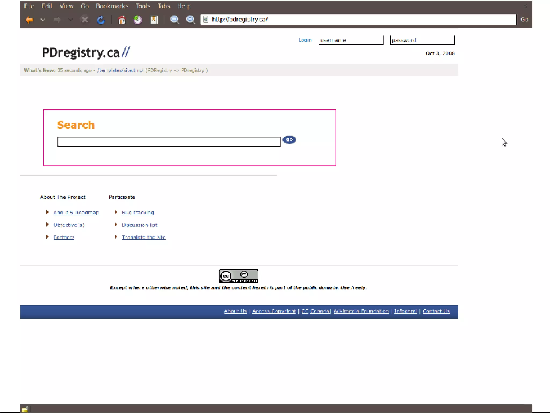The height and width of the screenshot is (413, 550).
Task: Follow the Translate the site link
Action: [x=143, y=237]
